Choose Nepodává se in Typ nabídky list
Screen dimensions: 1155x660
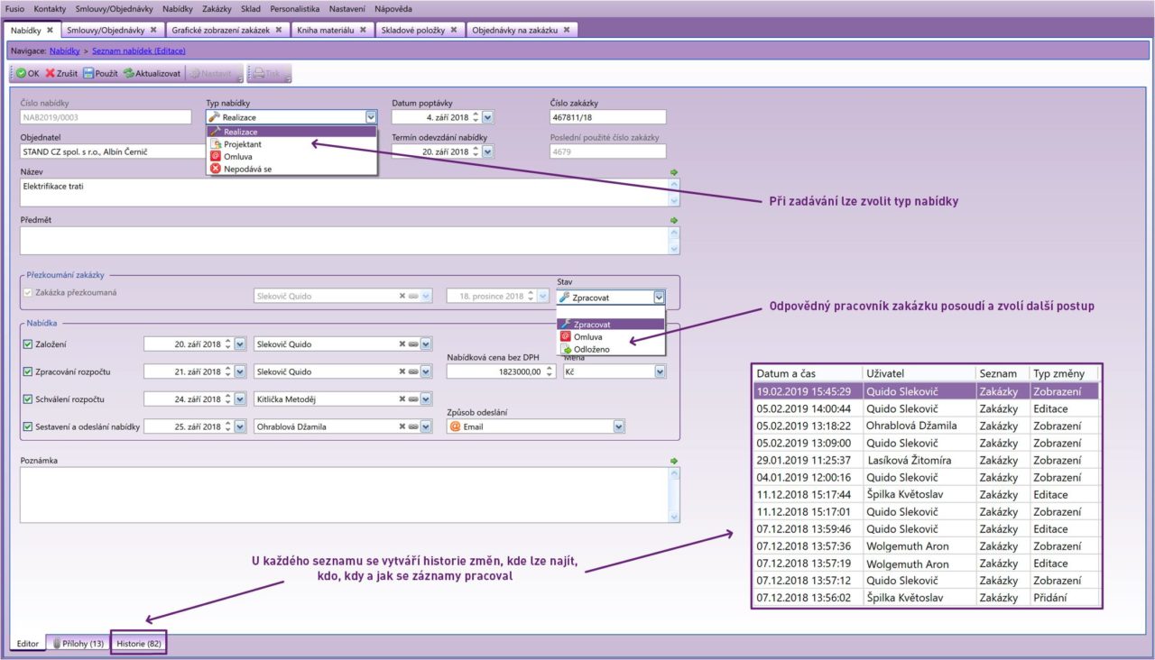point(291,168)
